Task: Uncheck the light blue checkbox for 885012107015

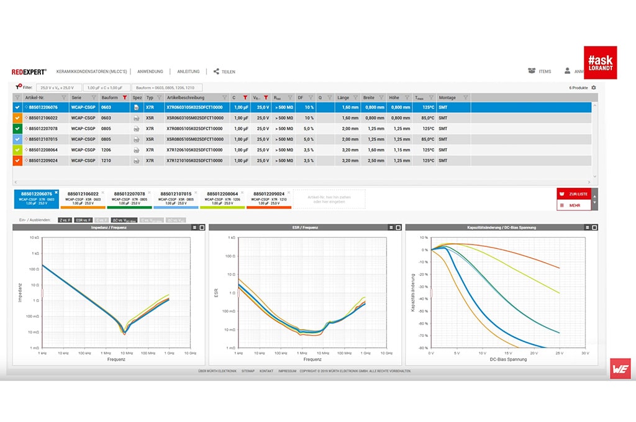Action: 17,139
